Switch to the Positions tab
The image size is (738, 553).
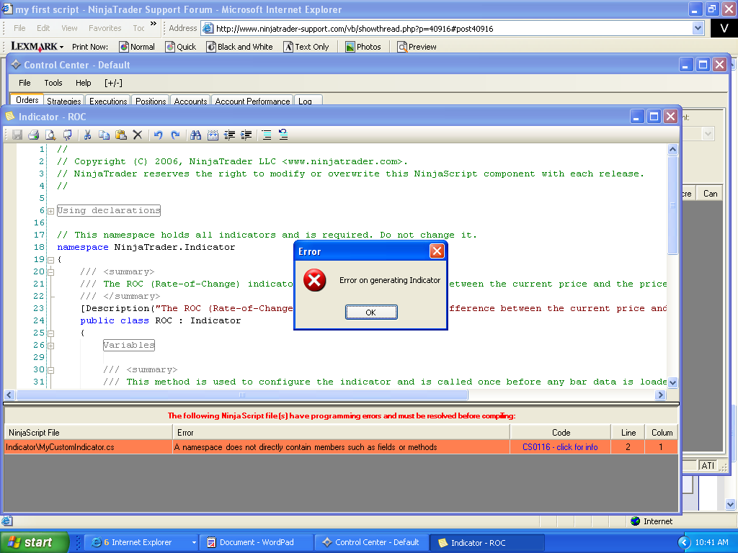[151, 101]
